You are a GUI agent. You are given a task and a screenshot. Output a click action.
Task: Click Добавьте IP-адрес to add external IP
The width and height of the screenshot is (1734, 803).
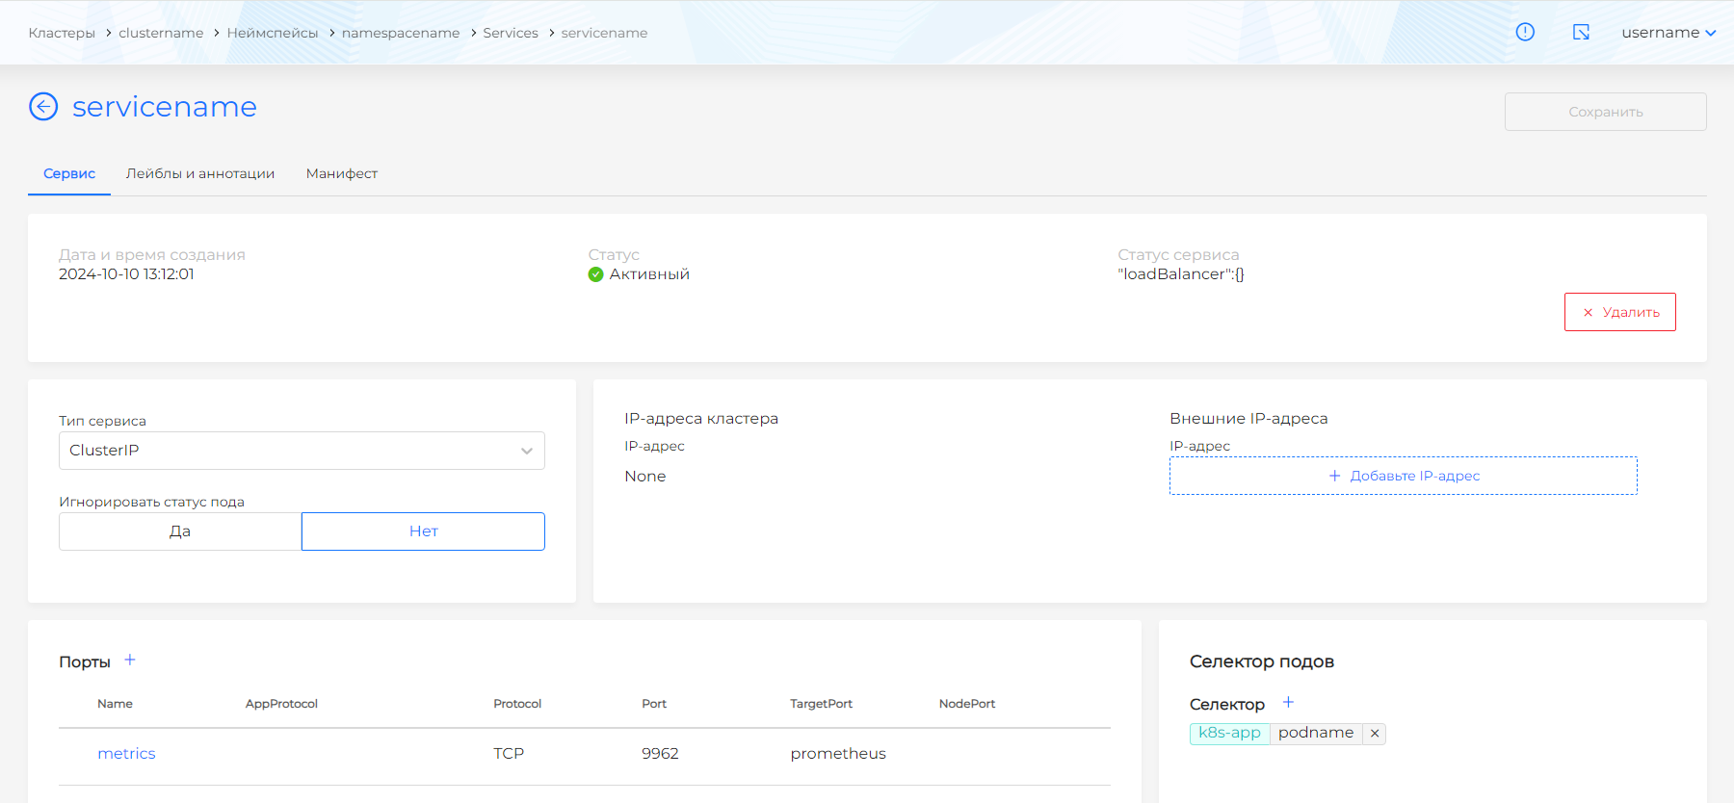1403,476
